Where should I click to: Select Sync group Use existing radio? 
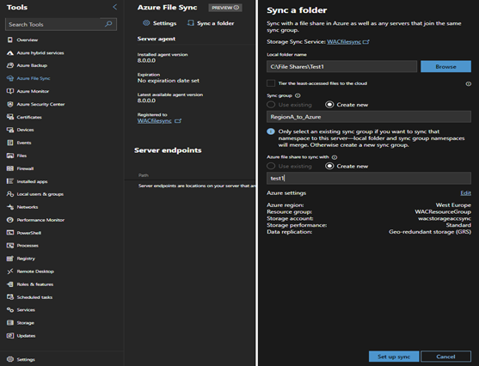271,105
